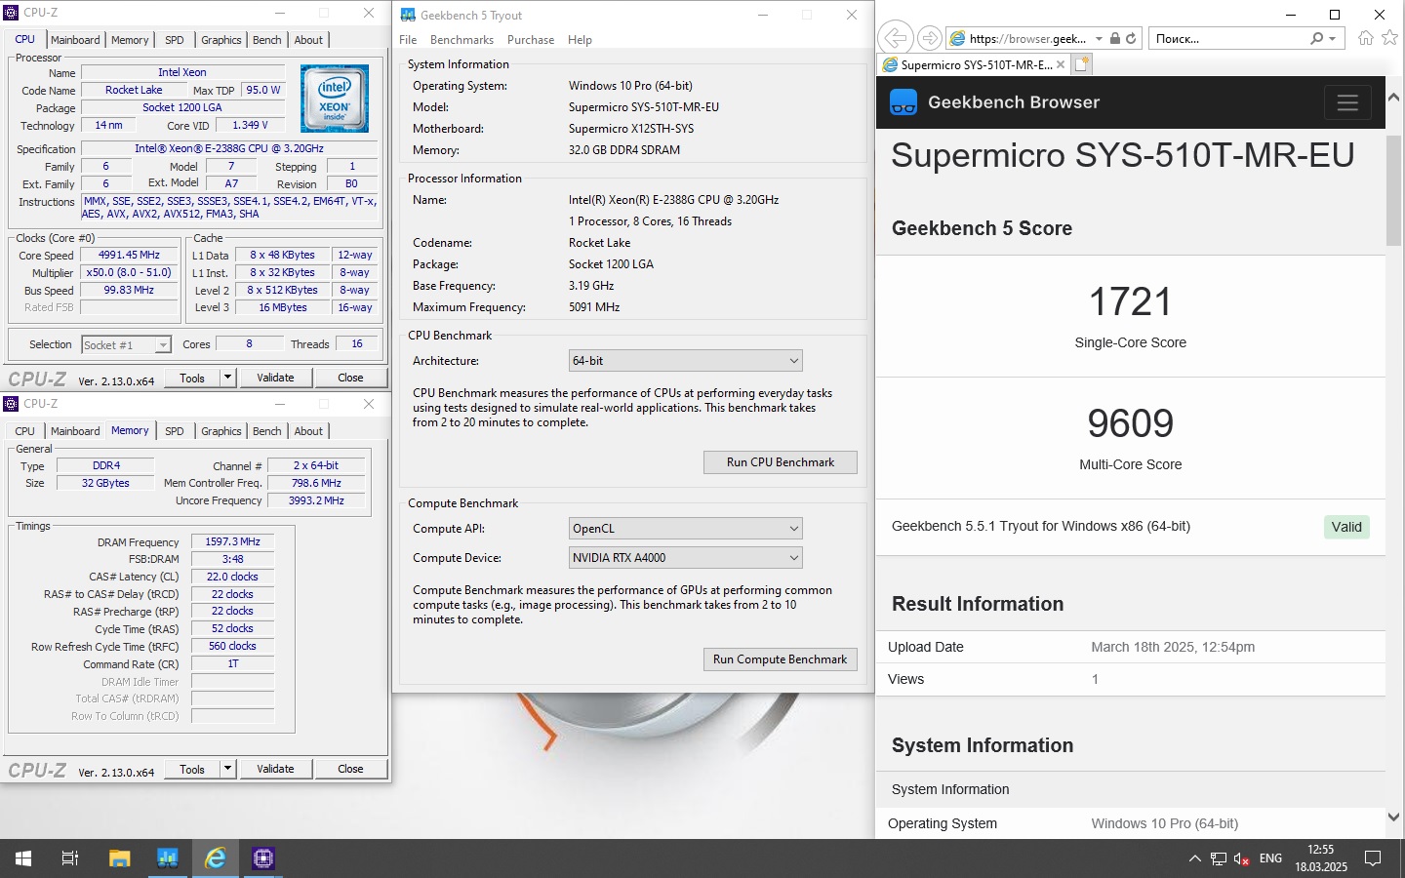Open the Geekbench File menu
1405x878 pixels.
(408, 40)
